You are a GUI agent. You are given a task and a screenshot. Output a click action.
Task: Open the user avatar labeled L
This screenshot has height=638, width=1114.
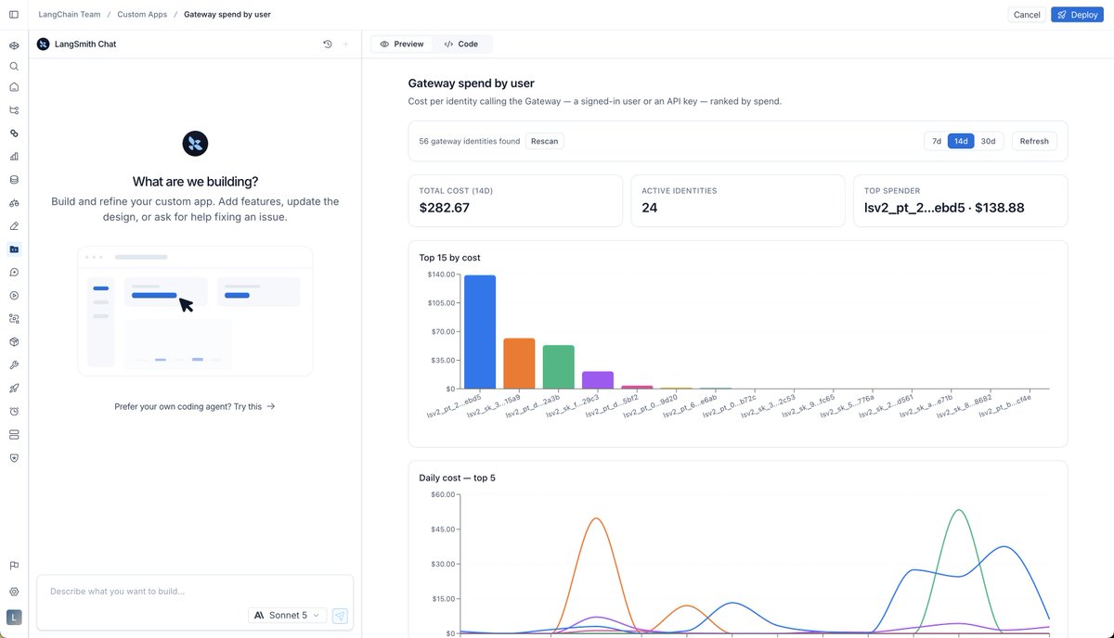[14, 617]
